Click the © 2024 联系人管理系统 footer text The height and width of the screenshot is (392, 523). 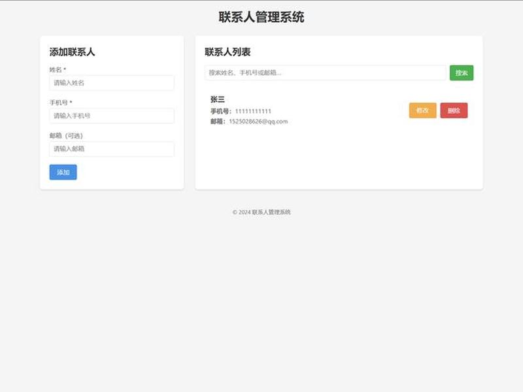pos(261,212)
